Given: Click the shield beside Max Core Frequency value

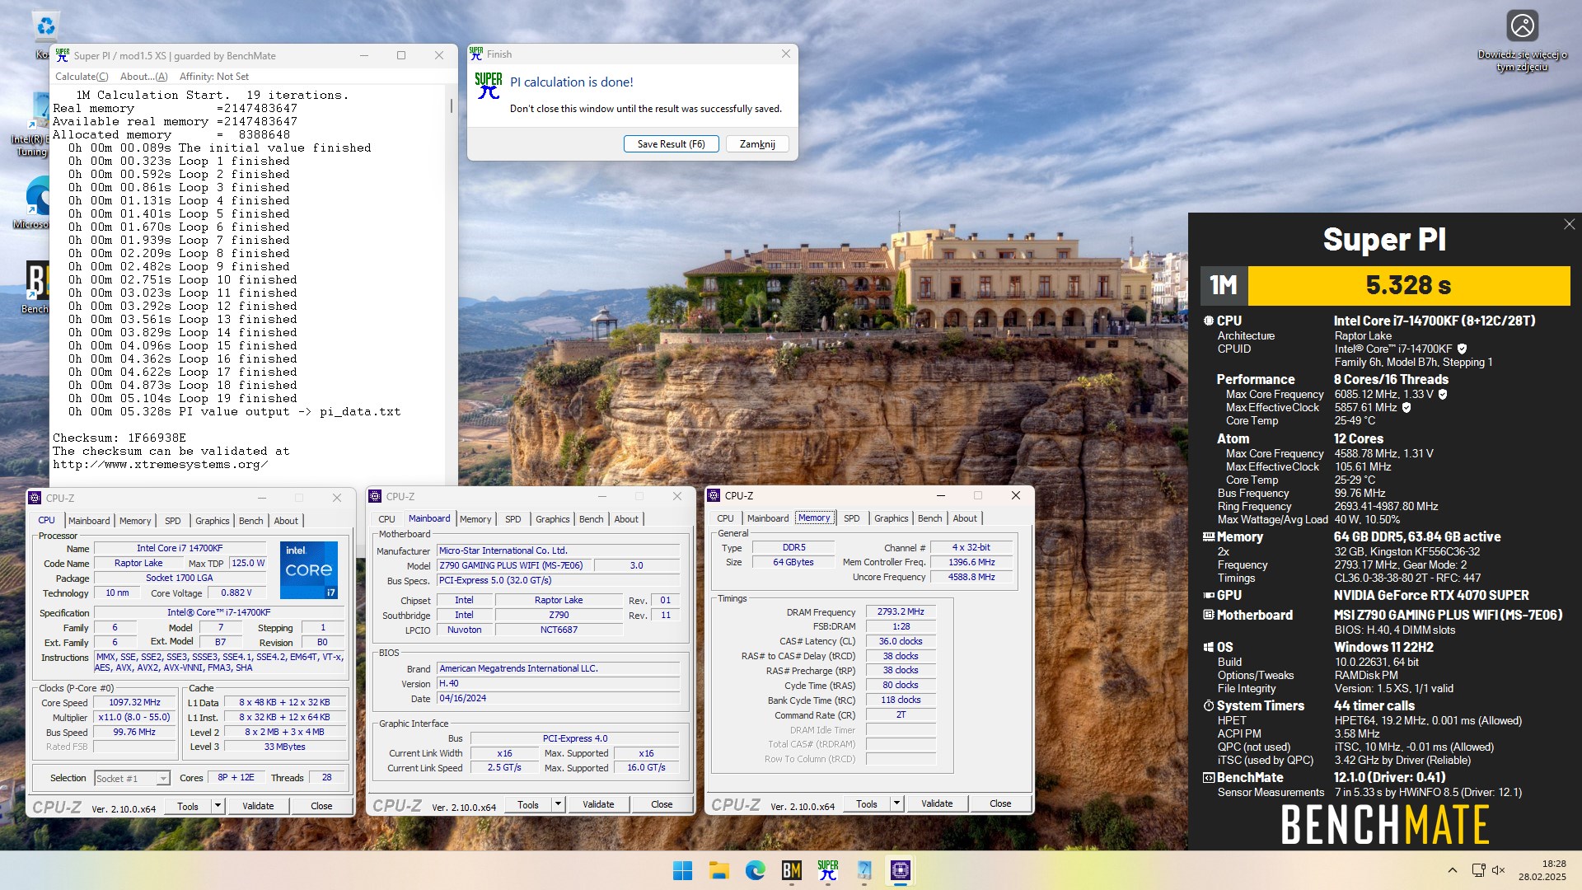Looking at the screenshot, I should pyautogui.click(x=1443, y=394).
